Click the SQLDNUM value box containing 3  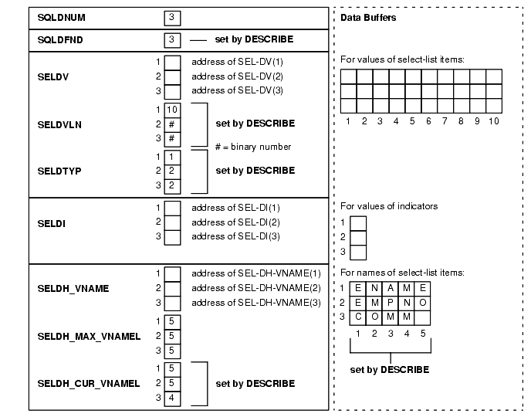click(172, 17)
